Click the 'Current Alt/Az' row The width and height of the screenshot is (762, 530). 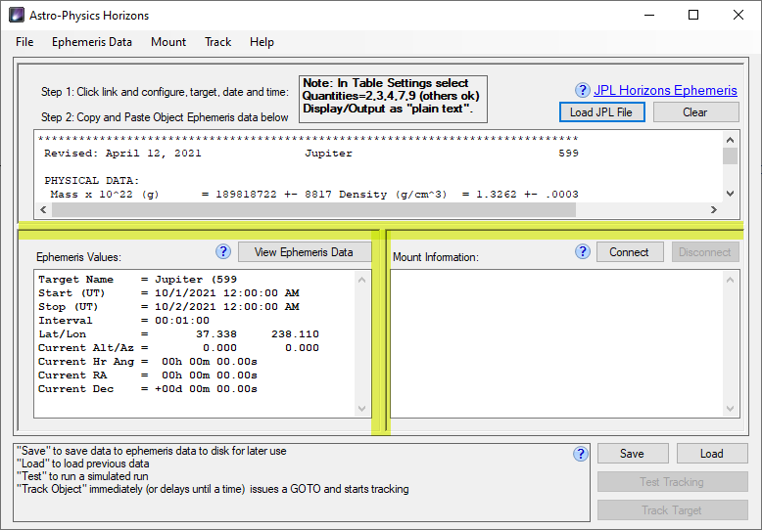point(179,347)
